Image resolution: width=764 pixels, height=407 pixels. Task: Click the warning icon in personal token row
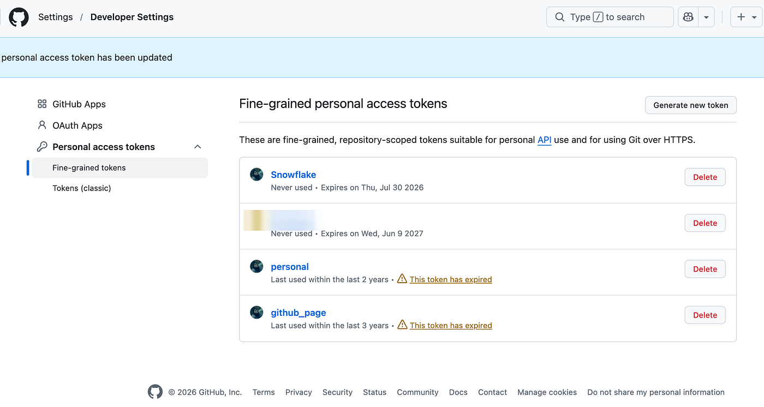pos(402,279)
